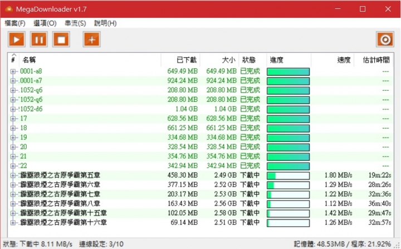The height and width of the screenshot is (249, 401).
Task: Expand the 第七章 download row
Action: tap(13, 194)
